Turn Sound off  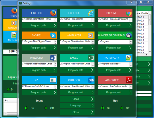(x=46, y=108)
